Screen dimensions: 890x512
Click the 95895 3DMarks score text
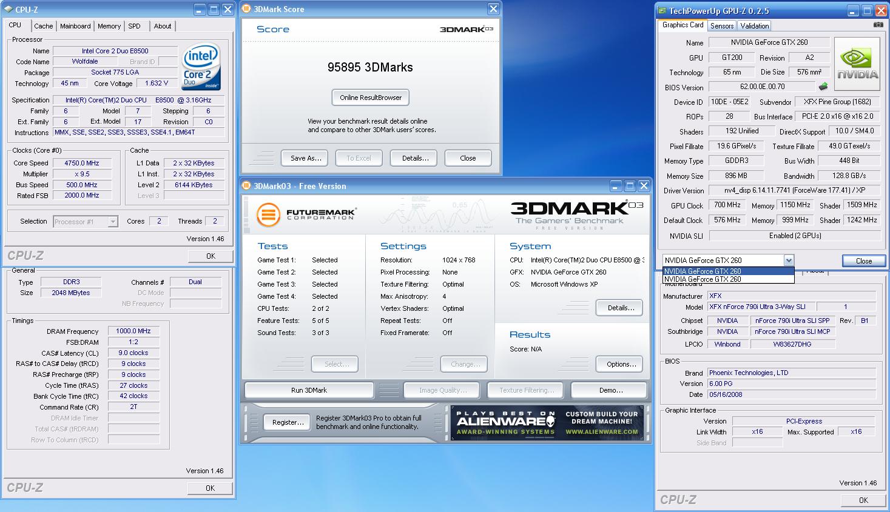(x=370, y=67)
